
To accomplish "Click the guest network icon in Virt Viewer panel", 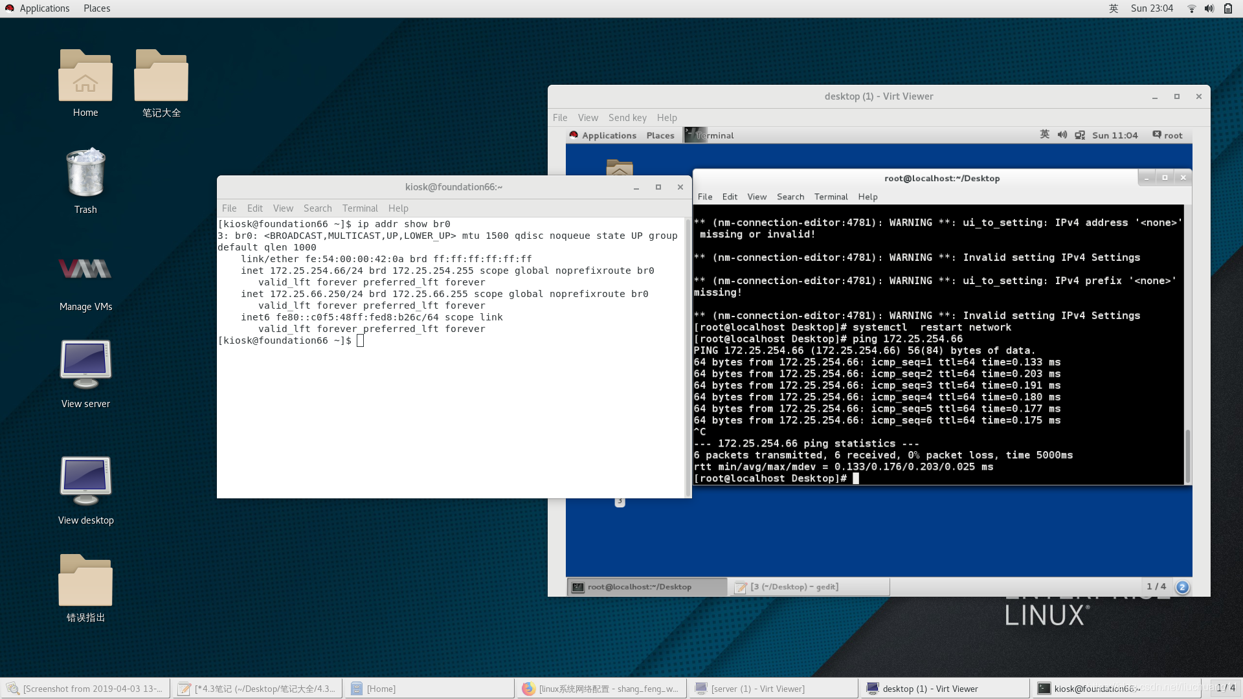I will click(1080, 135).
